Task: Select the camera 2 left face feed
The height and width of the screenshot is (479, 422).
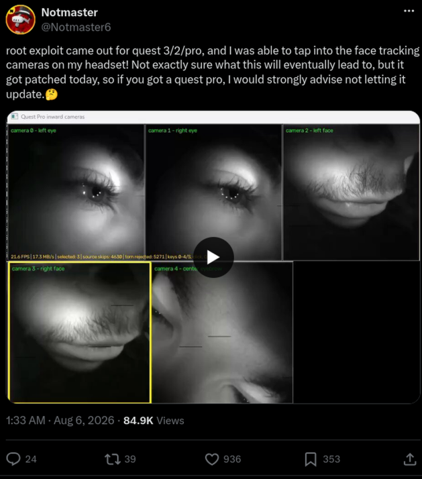Action: pyautogui.click(x=351, y=192)
